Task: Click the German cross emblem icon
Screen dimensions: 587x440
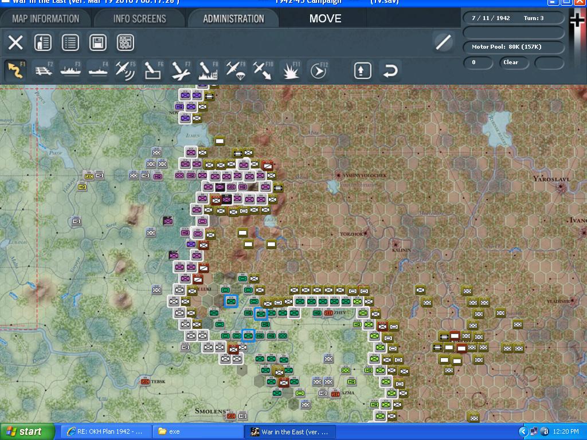Action: click(x=577, y=19)
